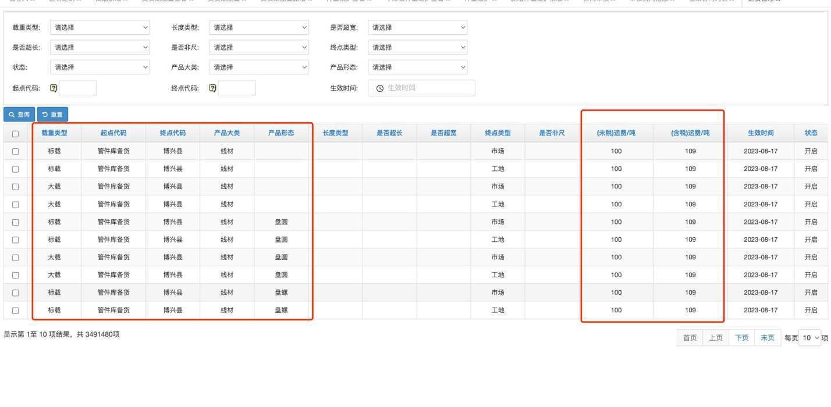Tick the select-all checkbox in table header
The height and width of the screenshot is (407, 831).
(15, 133)
